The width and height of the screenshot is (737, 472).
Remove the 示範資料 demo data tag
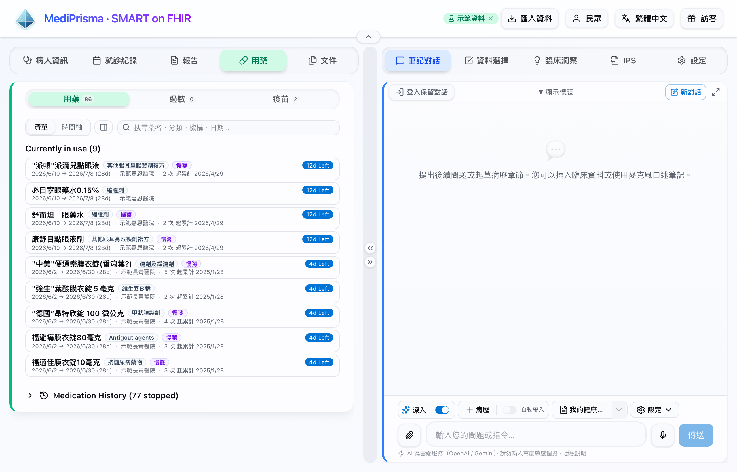pyautogui.click(x=491, y=18)
